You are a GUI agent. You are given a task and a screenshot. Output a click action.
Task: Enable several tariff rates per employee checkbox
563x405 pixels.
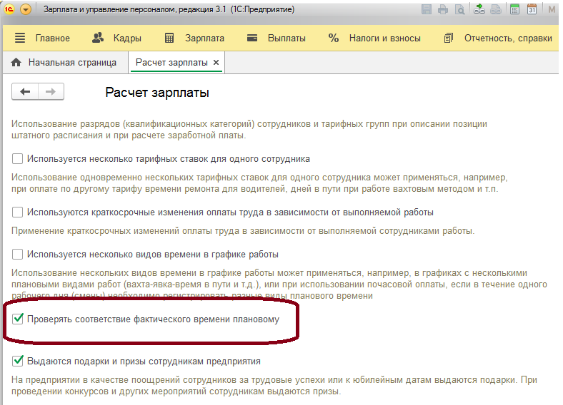(x=18, y=158)
